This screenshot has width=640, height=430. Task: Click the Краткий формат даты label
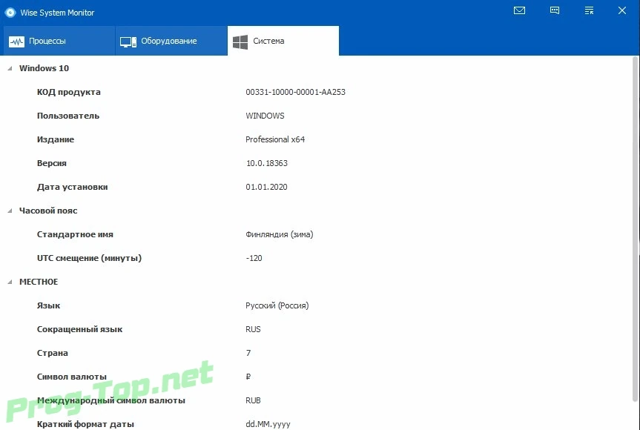[85, 424]
